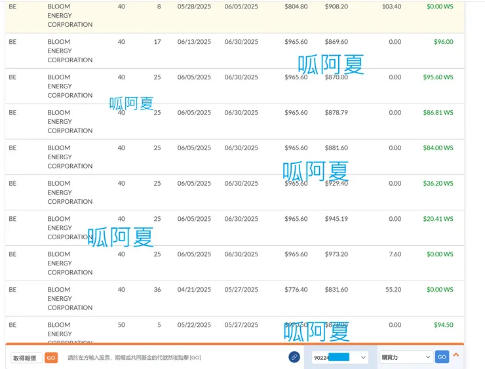Select the $878.79 cost value
The height and width of the screenshot is (369, 485).
336,113
